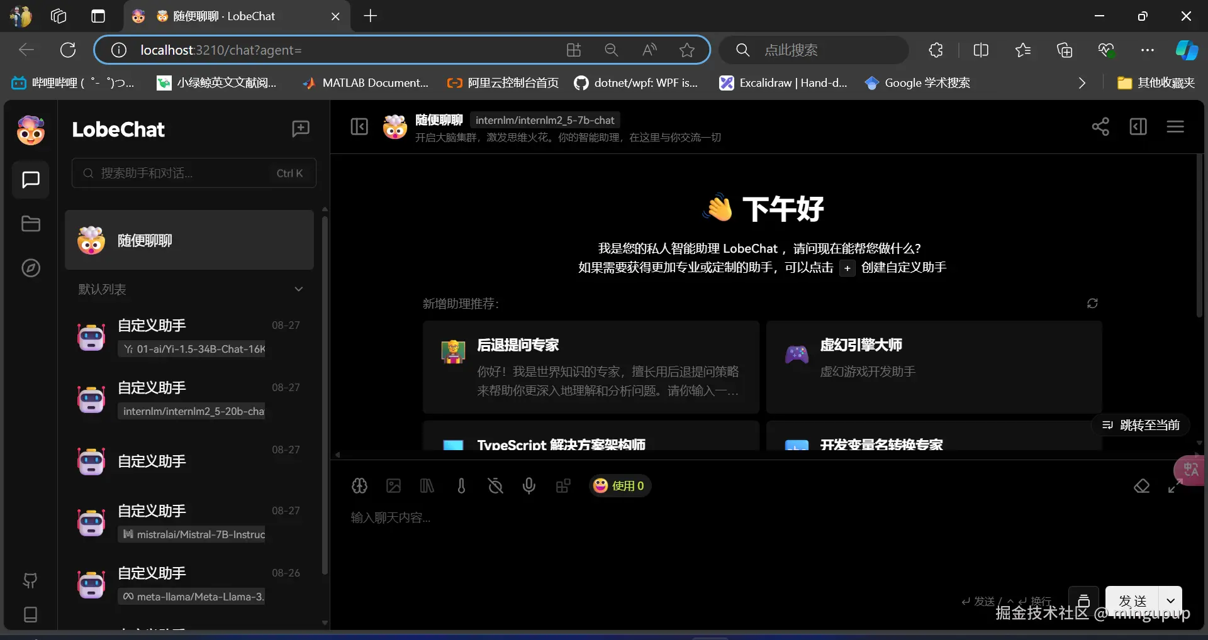Image resolution: width=1208 pixels, height=640 pixels.
Task: Clear conversation with the eraser icon
Action: pos(1141,486)
